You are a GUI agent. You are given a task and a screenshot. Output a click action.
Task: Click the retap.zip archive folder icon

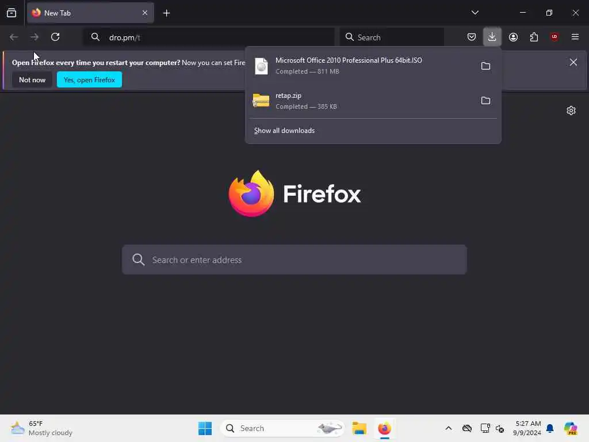point(261,101)
